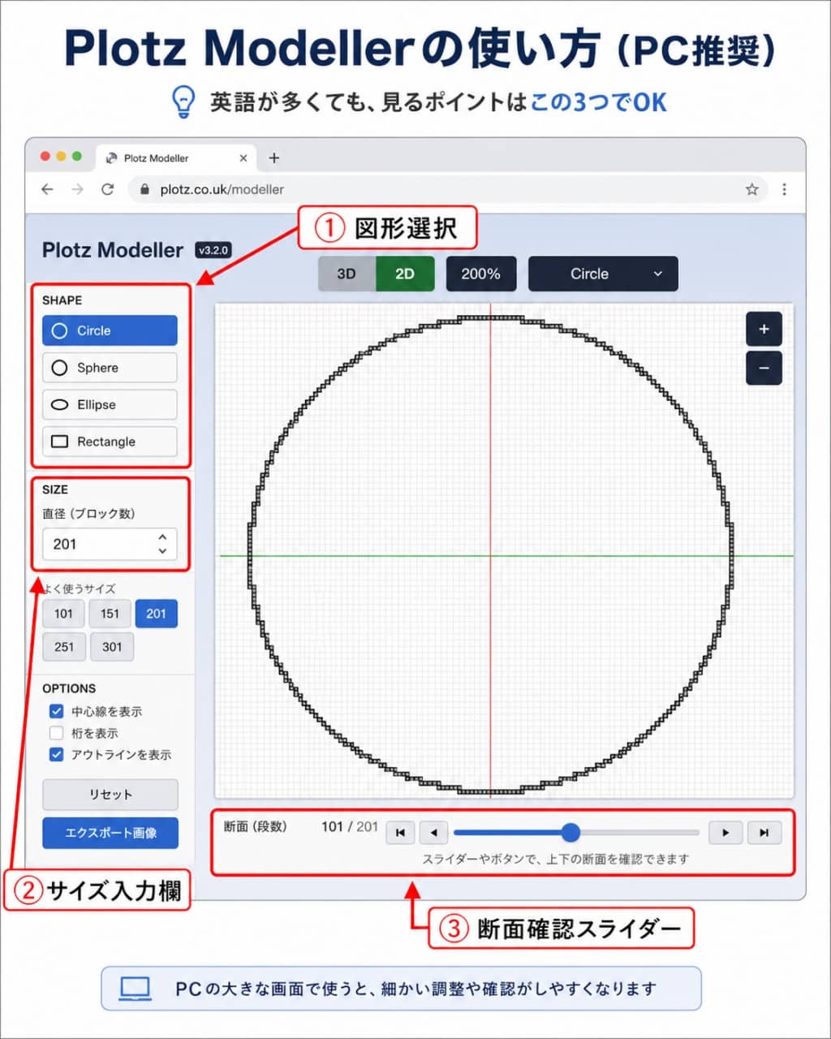Choose preset size 251
The image size is (831, 1039).
[x=63, y=647]
